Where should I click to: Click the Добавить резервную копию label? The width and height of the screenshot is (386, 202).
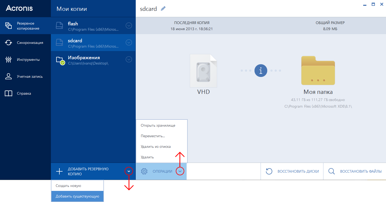(x=88, y=171)
